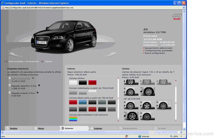This screenshot has width=216, height=139.
Task: Switch to Interior view link under car
Action: [x=48, y=61]
